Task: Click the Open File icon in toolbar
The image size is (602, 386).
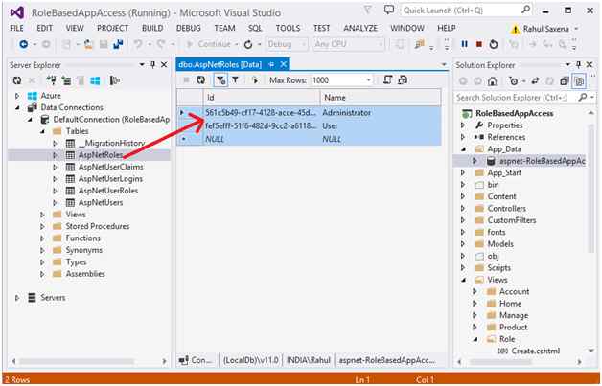Action: (89, 44)
